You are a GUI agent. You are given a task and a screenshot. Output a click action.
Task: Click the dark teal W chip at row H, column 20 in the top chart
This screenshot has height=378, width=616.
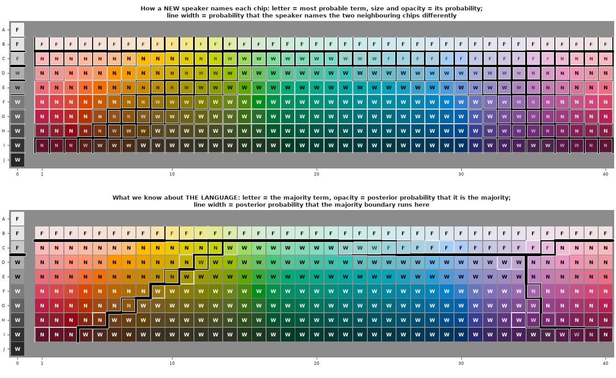pyautogui.click(x=316, y=131)
